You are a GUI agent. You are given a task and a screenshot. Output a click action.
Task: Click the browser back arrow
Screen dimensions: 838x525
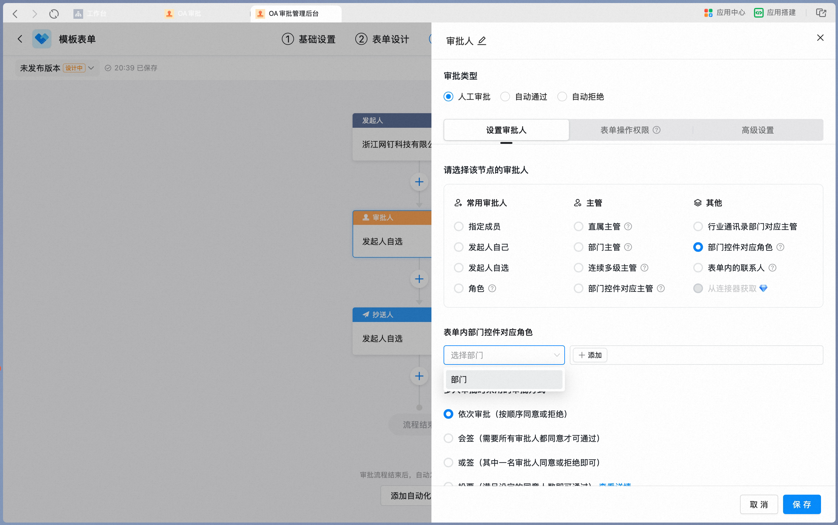(15, 14)
